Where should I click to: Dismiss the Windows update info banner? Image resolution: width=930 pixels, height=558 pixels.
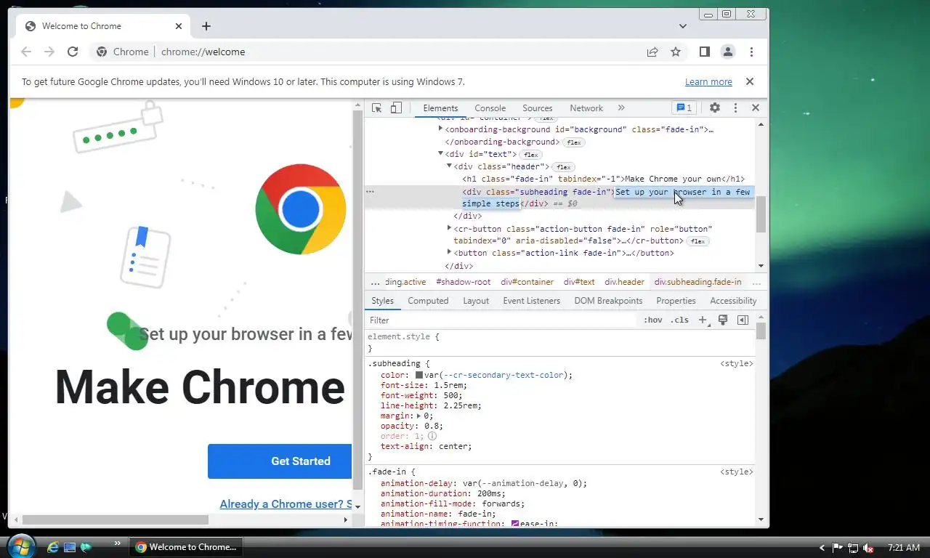tap(750, 81)
